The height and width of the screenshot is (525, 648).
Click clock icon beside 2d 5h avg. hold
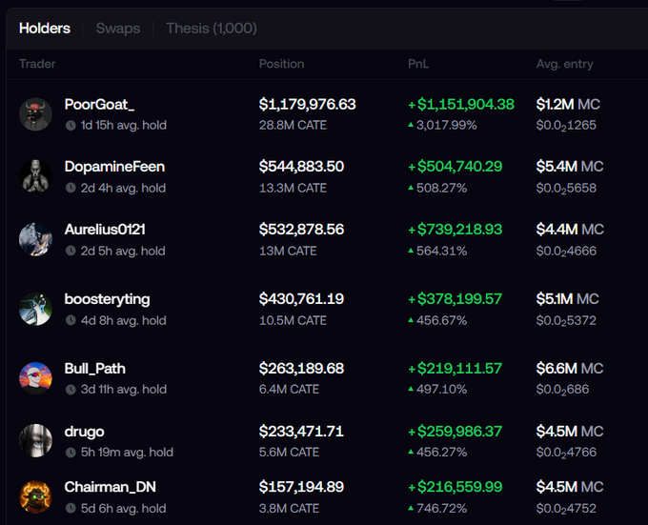pyautogui.click(x=71, y=251)
